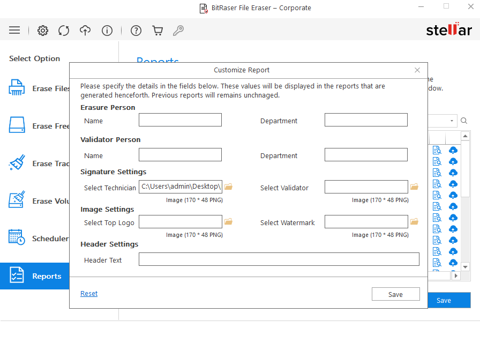Click the key Activation icon
480x350 pixels.
pyautogui.click(x=178, y=31)
